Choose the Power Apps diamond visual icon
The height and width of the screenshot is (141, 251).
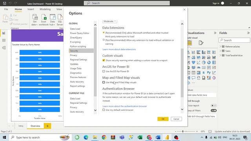(214, 78)
